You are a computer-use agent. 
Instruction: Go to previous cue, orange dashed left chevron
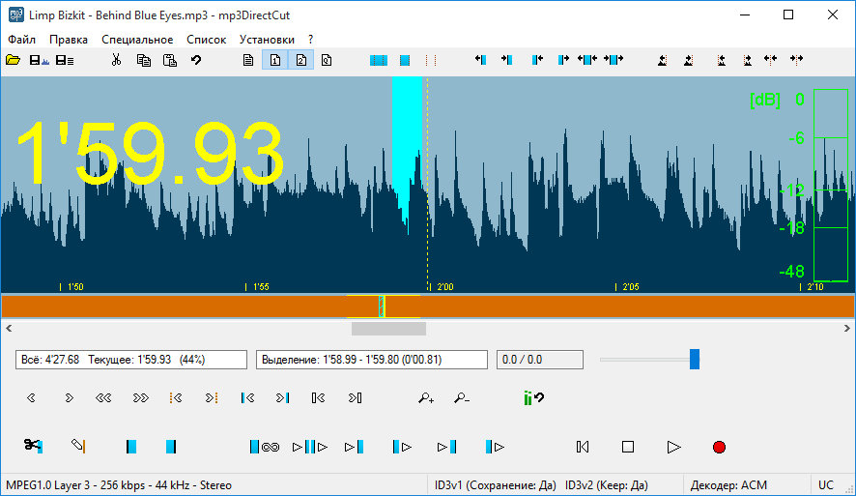175,398
